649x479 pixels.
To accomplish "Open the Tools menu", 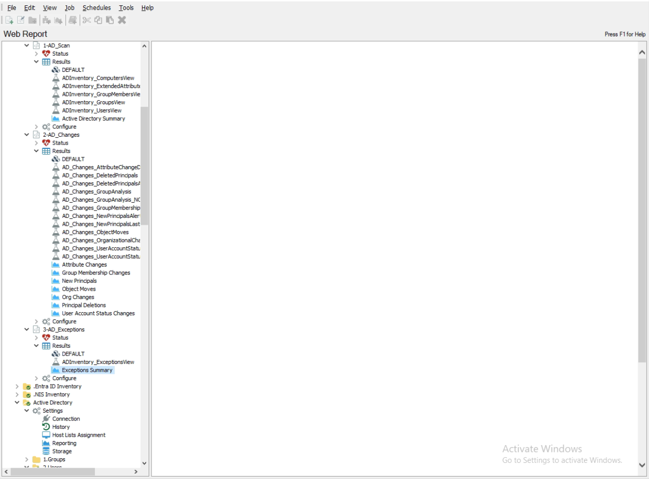I will pyautogui.click(x=126, y=8).
